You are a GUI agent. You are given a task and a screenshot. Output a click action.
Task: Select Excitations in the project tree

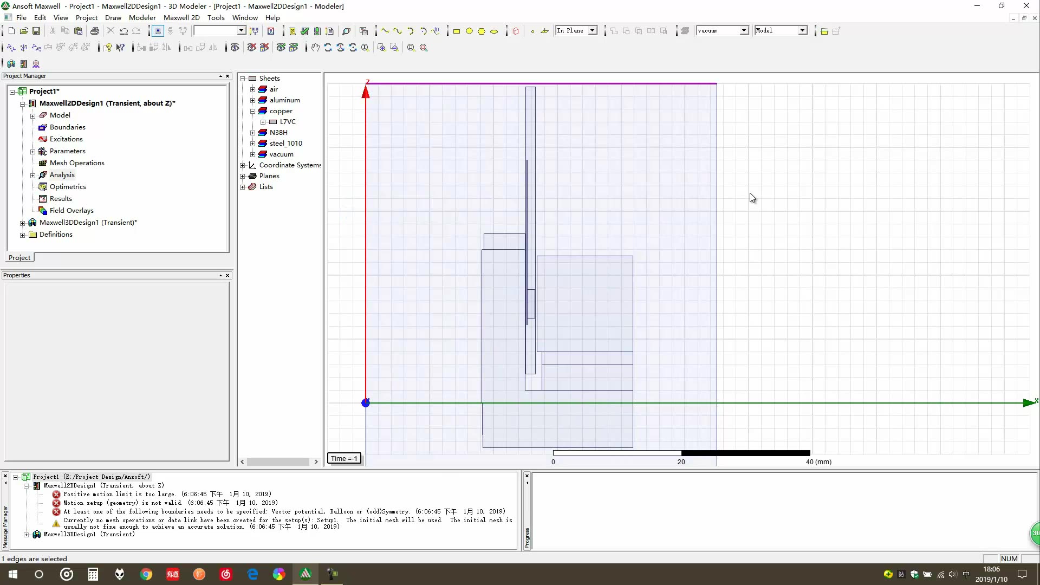tap(66, 139)
